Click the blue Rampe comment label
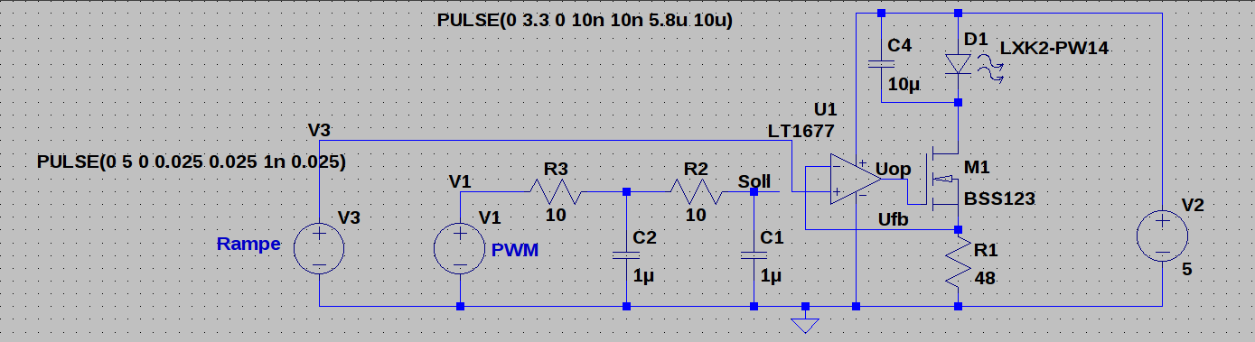 coord(248,244)
